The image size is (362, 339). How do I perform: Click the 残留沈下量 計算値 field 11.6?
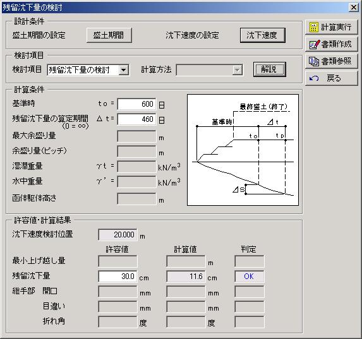(x=186, y=277)
